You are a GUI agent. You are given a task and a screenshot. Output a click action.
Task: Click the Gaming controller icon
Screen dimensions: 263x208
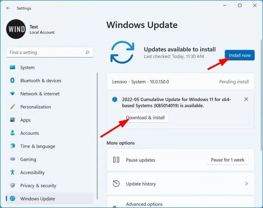coord(12,159)
